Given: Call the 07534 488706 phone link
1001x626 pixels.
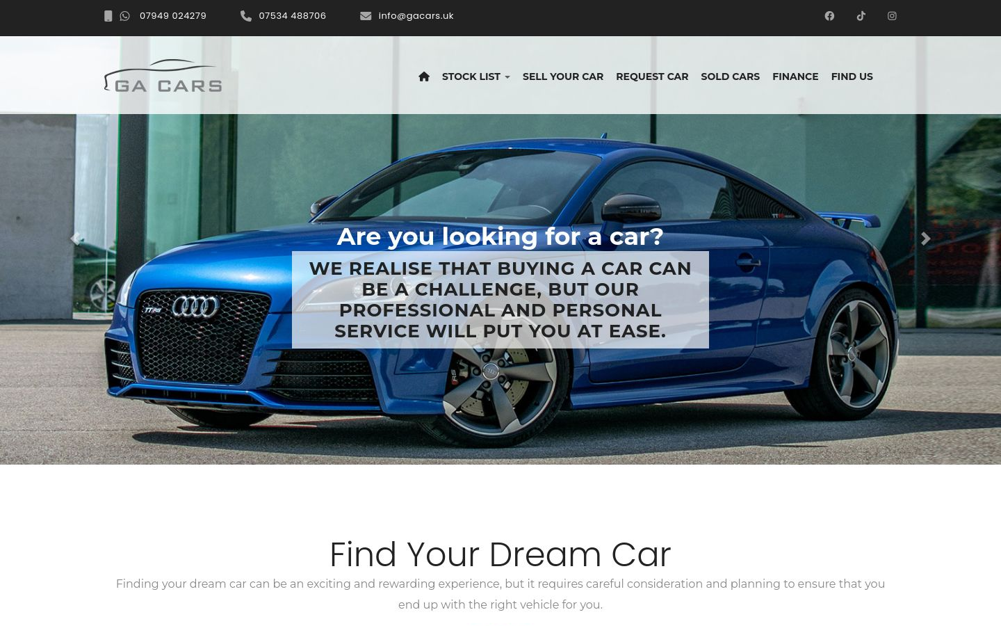Looking at the screenshot, I should (292, 16).
